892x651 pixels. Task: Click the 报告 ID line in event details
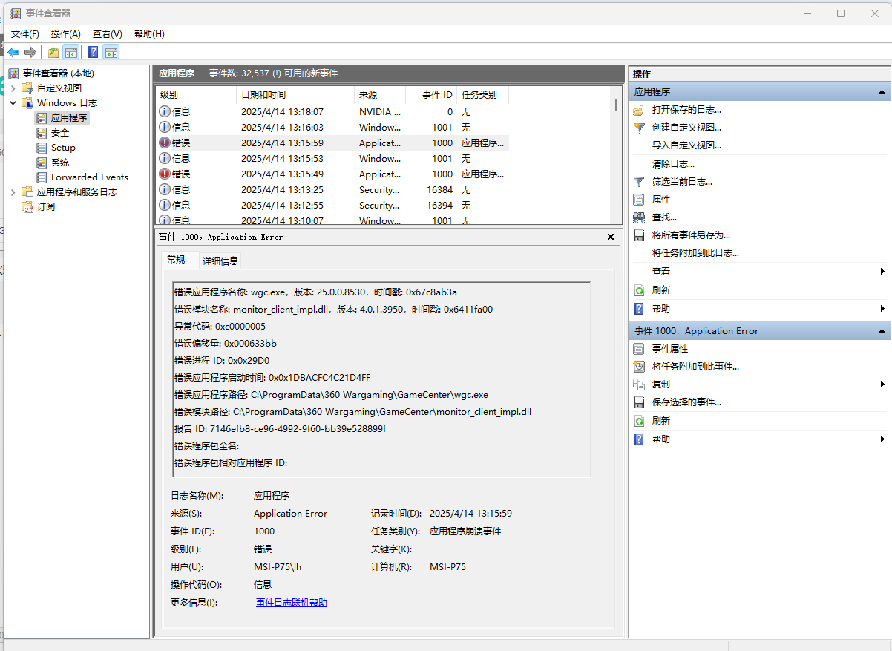(x=280, y=428)
